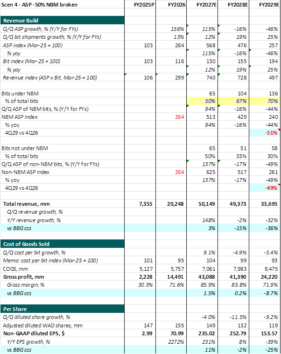Click the 'NBM ASP index' row label

coord(20,117)
